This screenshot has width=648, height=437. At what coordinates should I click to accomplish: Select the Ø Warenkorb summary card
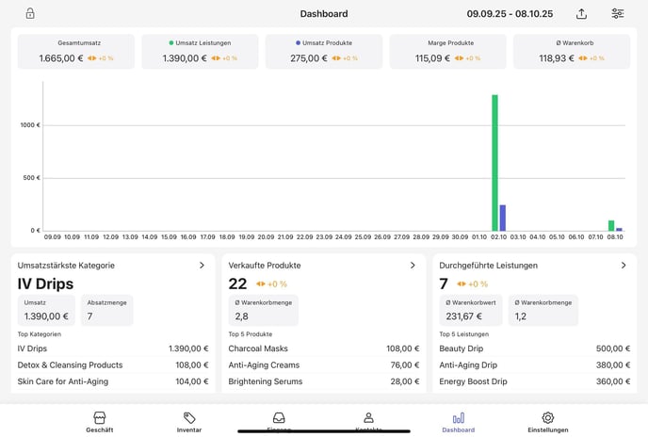point(572,52)
